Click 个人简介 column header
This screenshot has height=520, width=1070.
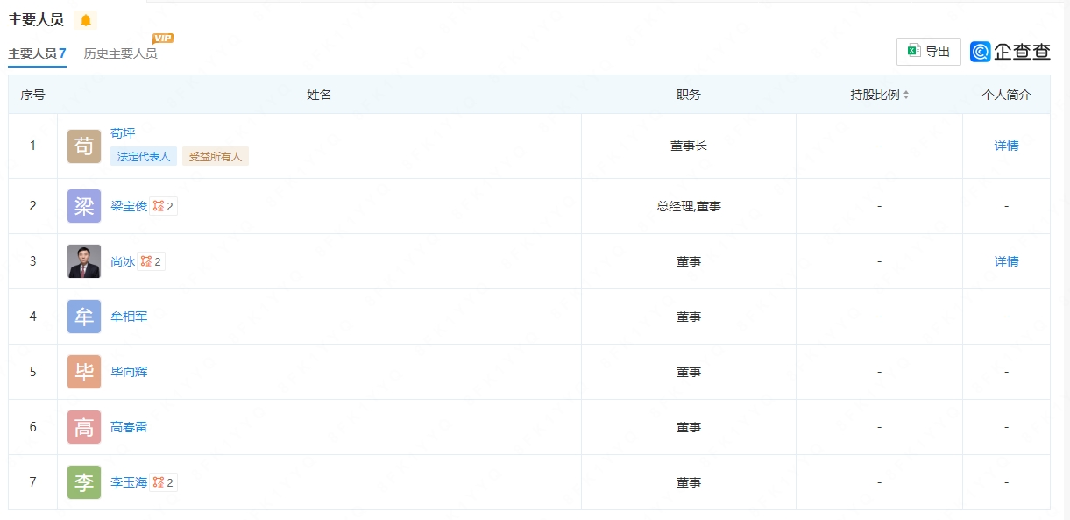pos(1006,95)
